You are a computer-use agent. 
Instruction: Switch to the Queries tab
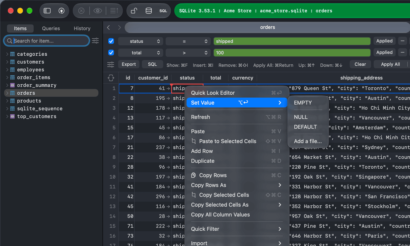click(51, 28)
